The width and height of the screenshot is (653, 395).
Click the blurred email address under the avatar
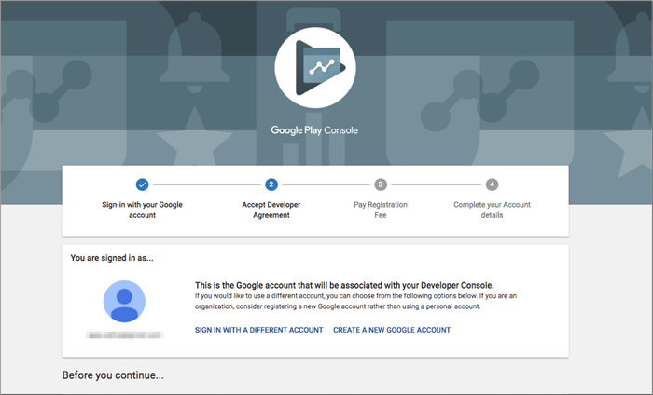(123, 333)
